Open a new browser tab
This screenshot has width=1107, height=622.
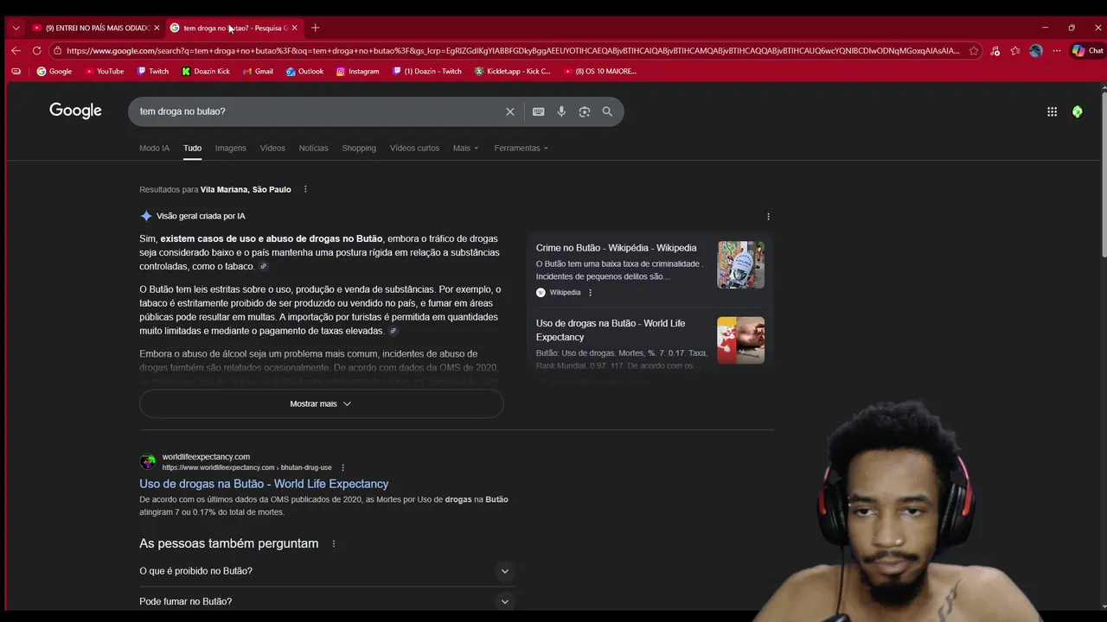(315, 28)
